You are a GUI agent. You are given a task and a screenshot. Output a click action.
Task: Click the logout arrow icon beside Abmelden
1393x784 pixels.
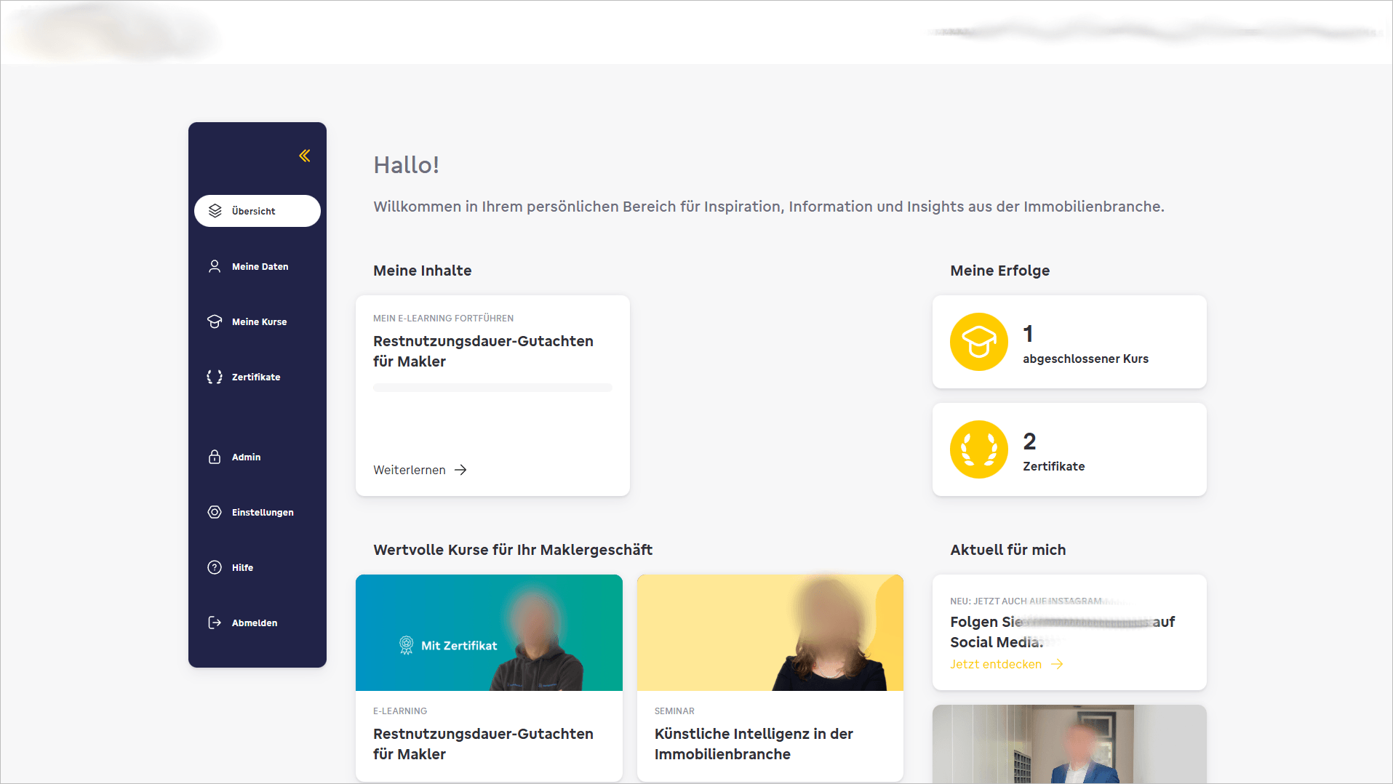(x=214, y=623)
